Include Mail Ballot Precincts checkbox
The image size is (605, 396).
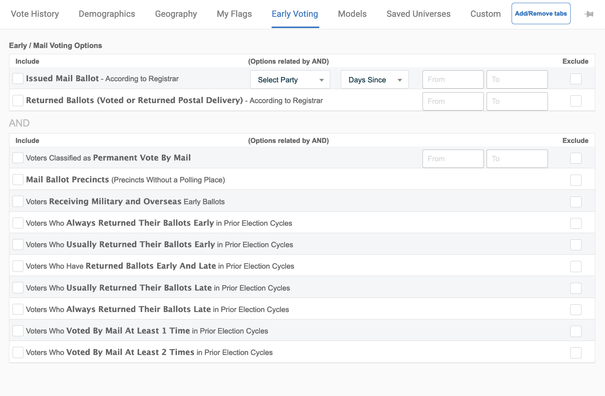pyautogui.click(x=18, y=180)
